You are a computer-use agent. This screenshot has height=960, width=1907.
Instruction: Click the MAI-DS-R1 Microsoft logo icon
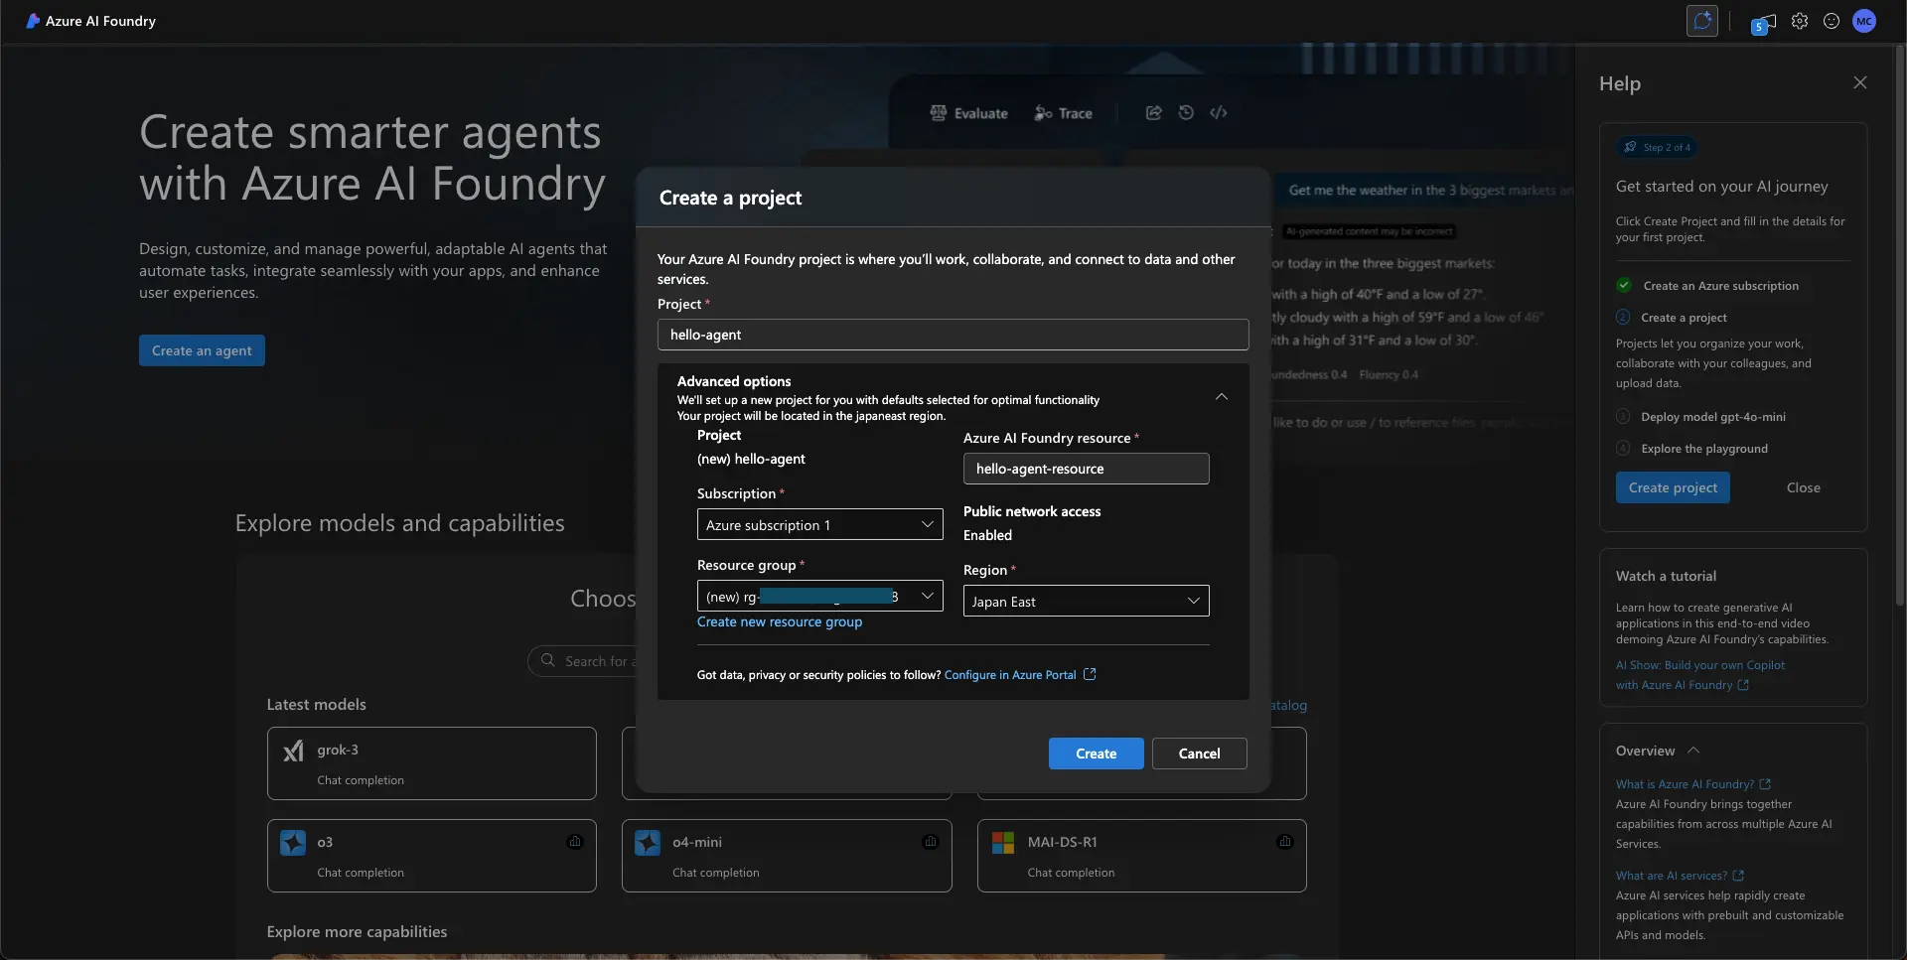click(1003, 843)
